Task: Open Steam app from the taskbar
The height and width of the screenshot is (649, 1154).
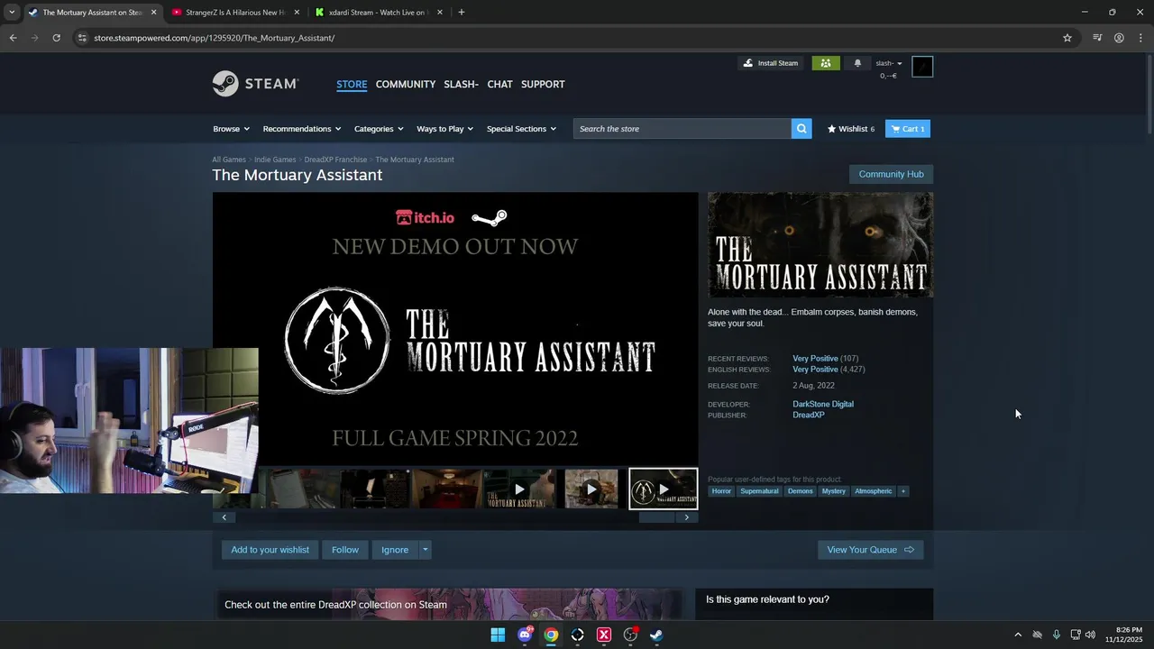Action: click(x=657, y=635)
